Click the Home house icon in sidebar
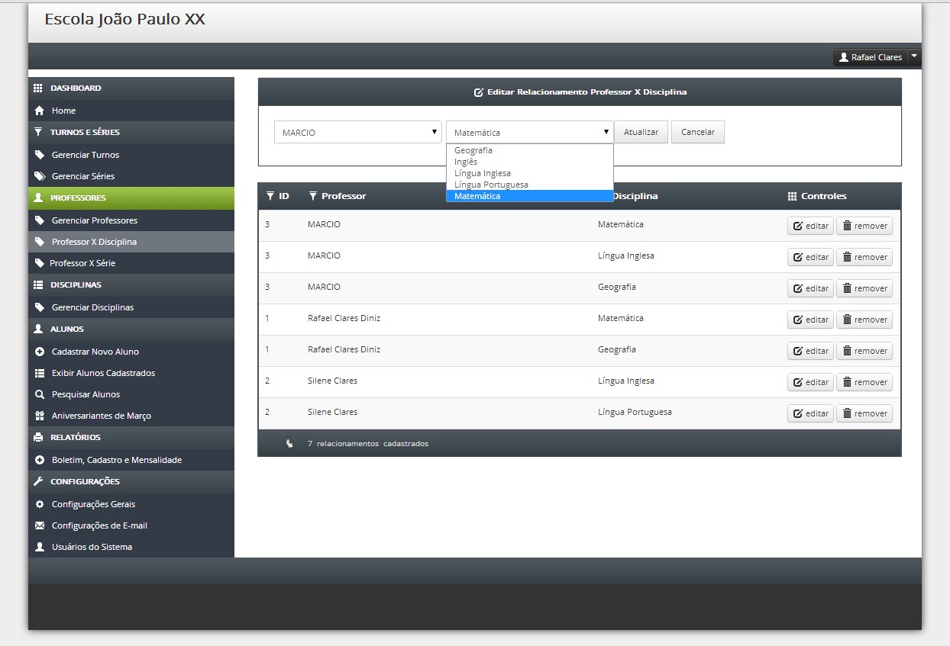Image resolution: width=950 pixels, height=646 pixels. tap(40, 111)
